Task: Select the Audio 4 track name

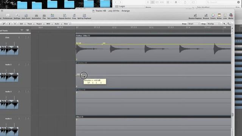Action: coord(8,119)
